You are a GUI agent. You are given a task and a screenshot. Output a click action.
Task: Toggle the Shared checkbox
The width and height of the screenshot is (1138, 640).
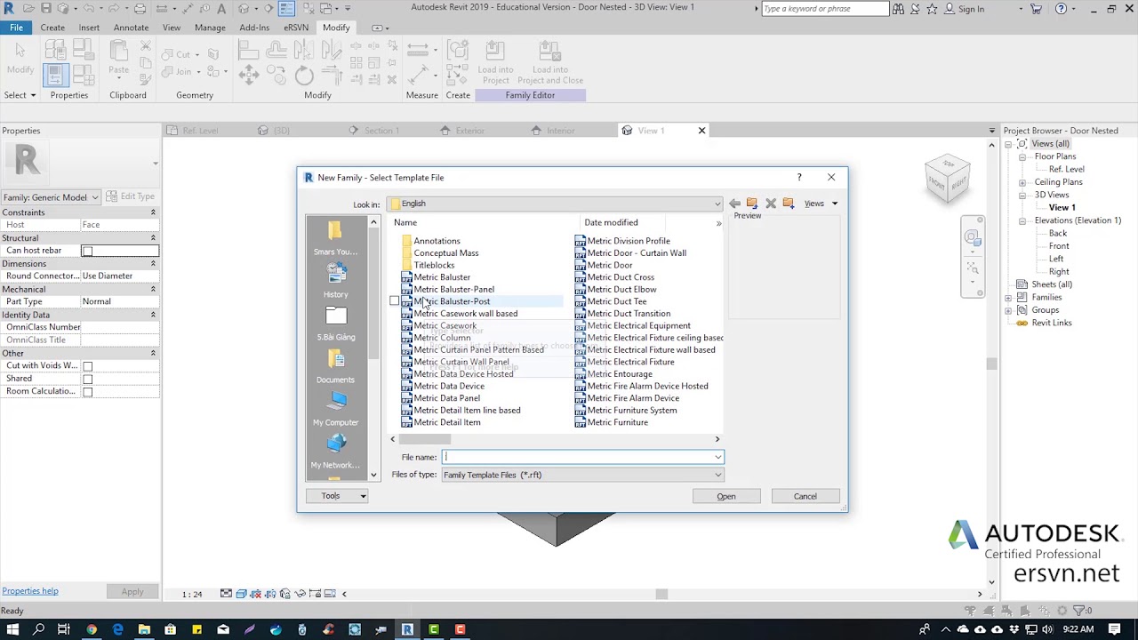click(x=87, y=380)
